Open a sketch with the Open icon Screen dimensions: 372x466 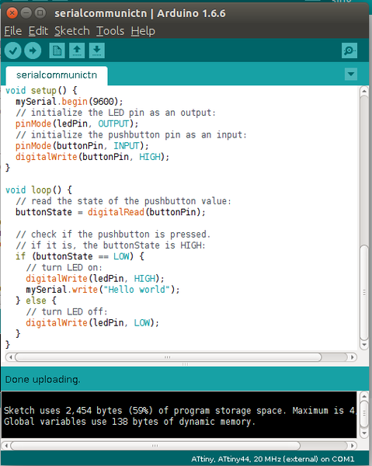coord(77,50)
